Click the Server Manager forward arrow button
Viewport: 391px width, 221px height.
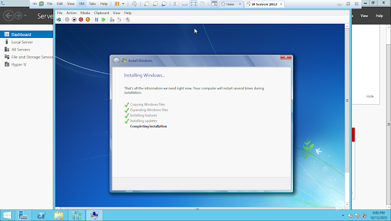coord(18,16)
